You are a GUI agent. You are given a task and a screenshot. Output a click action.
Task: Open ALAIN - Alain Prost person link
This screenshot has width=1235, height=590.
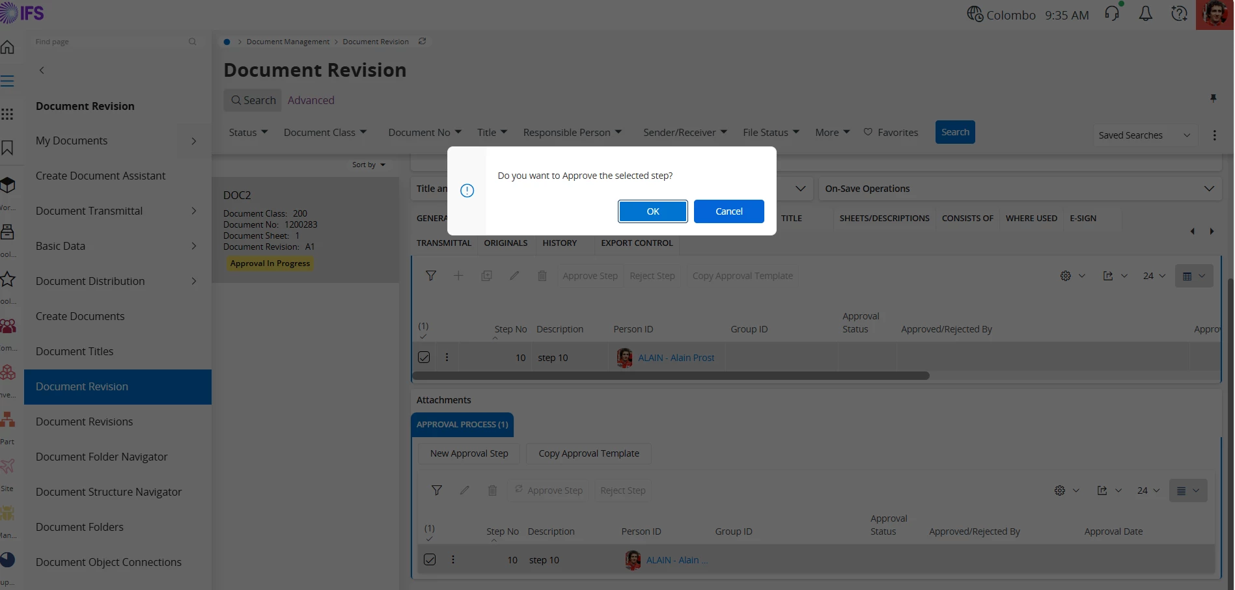click(676, 358)
